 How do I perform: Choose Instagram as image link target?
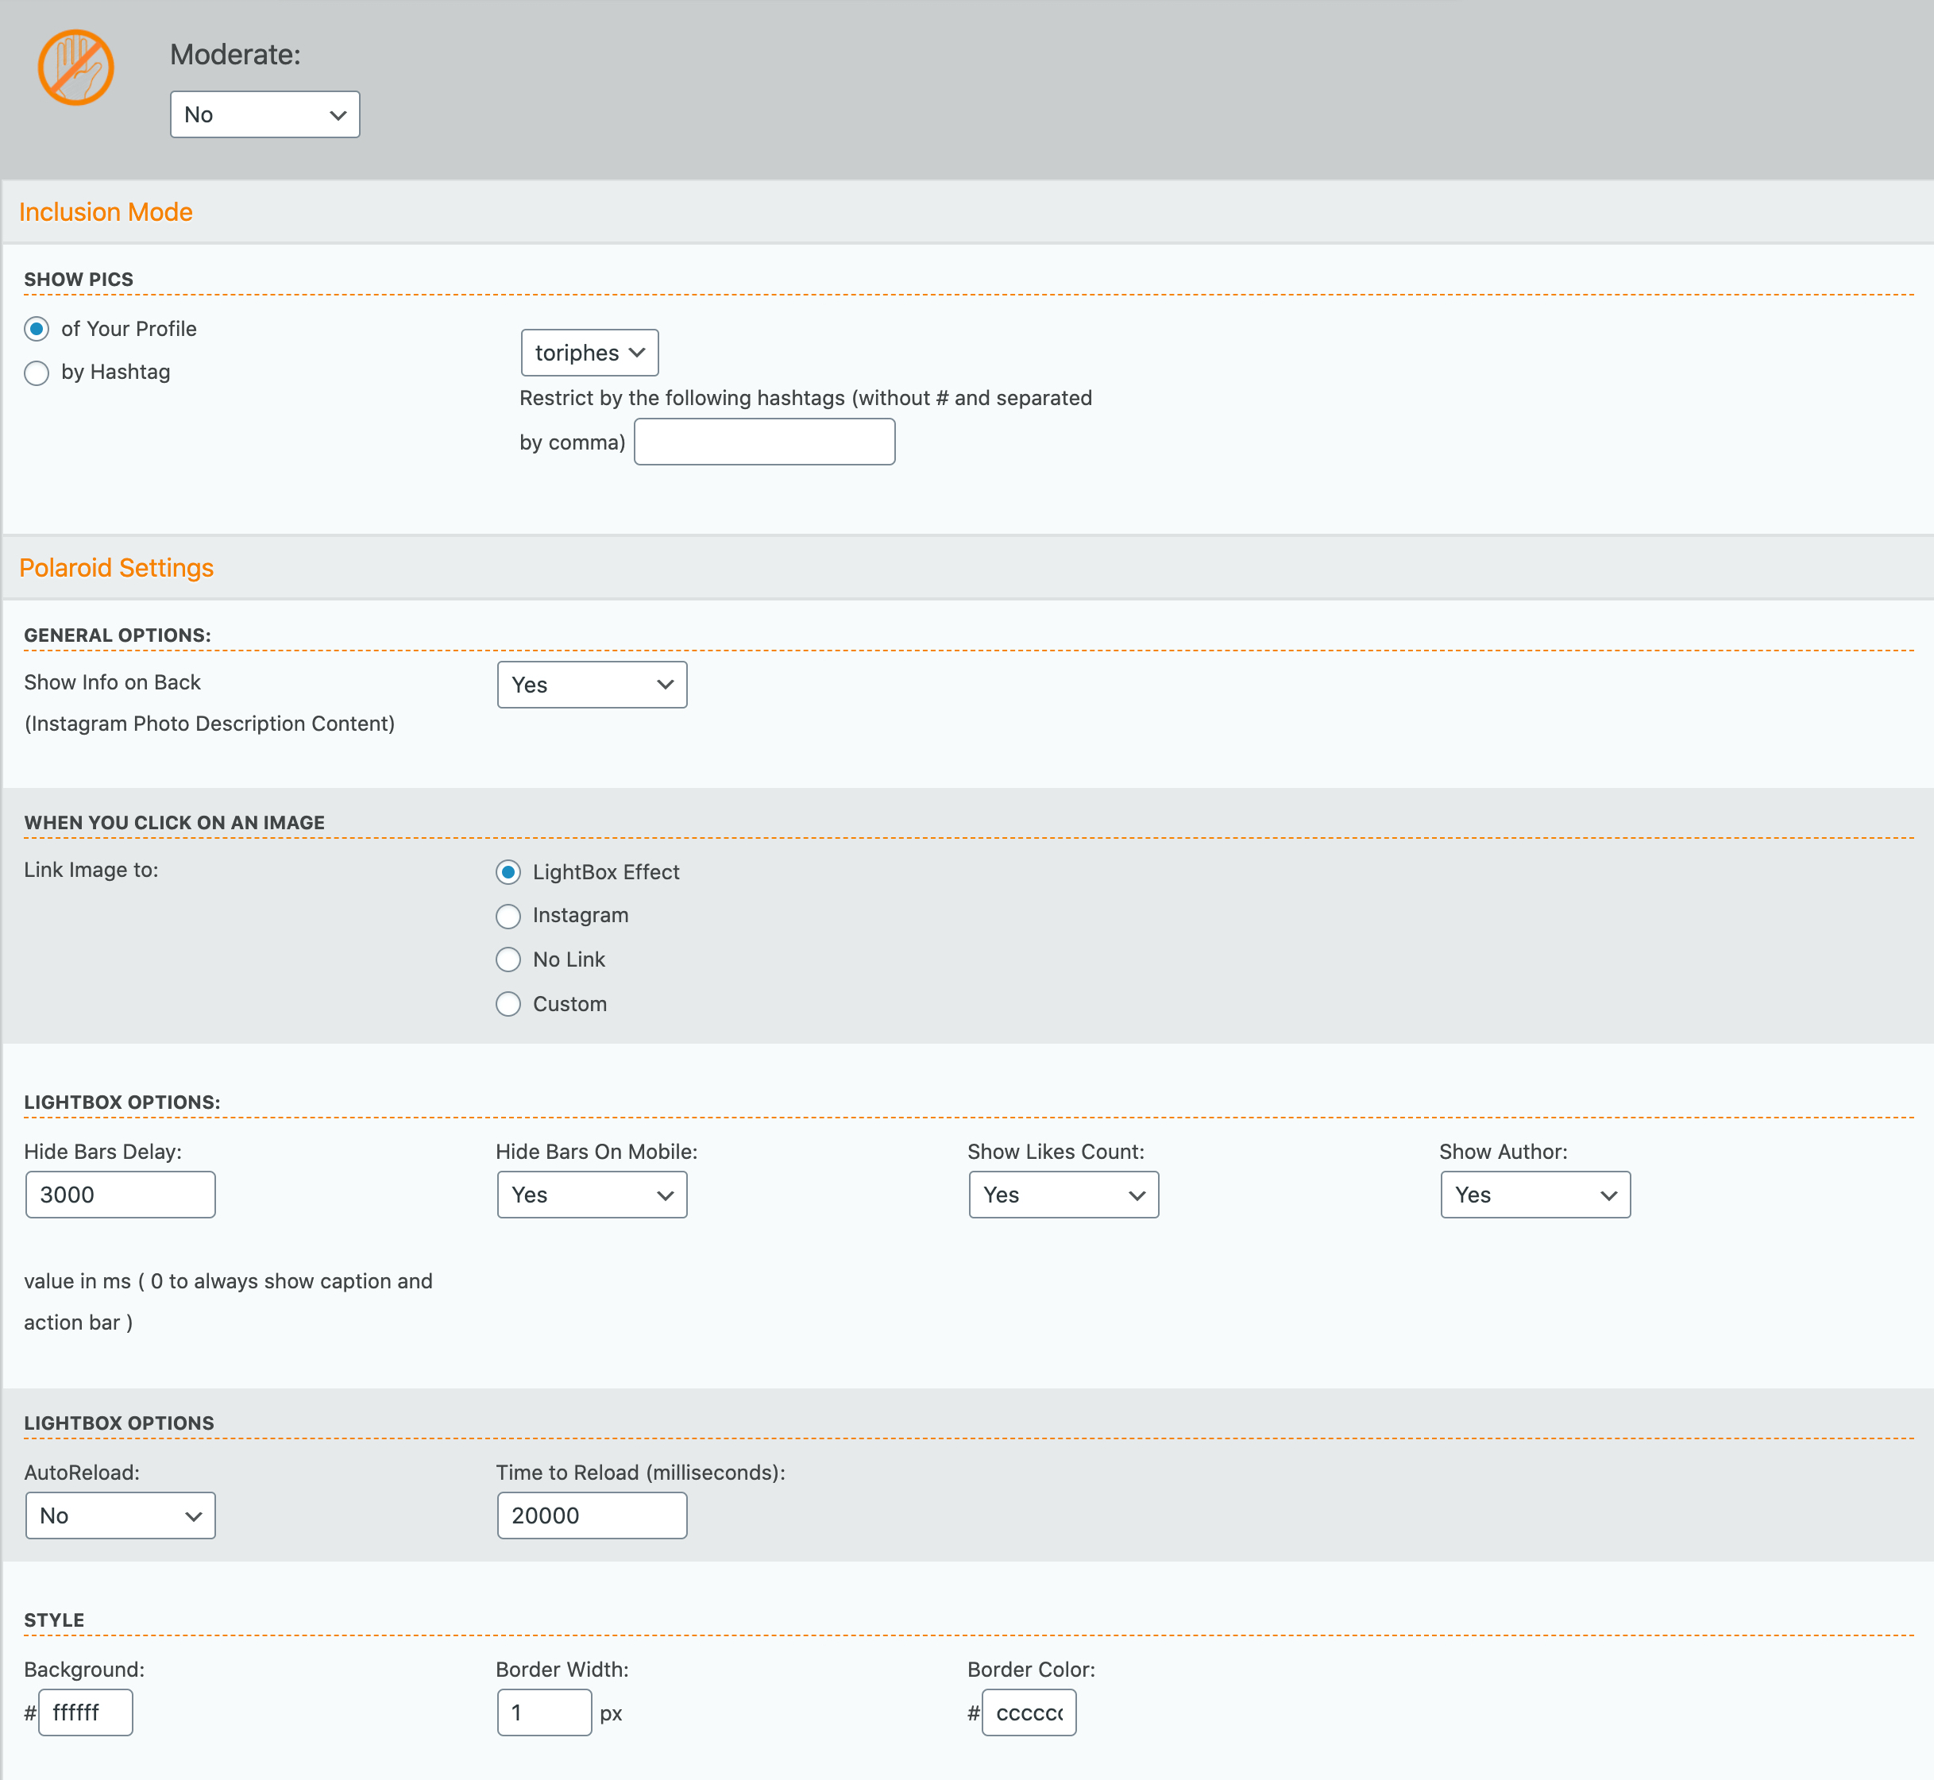coord(508,916)
